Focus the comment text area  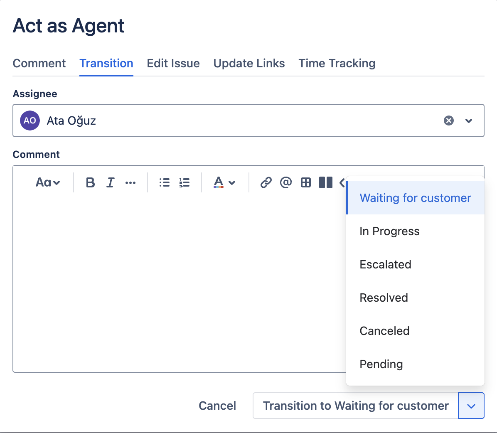179,282
